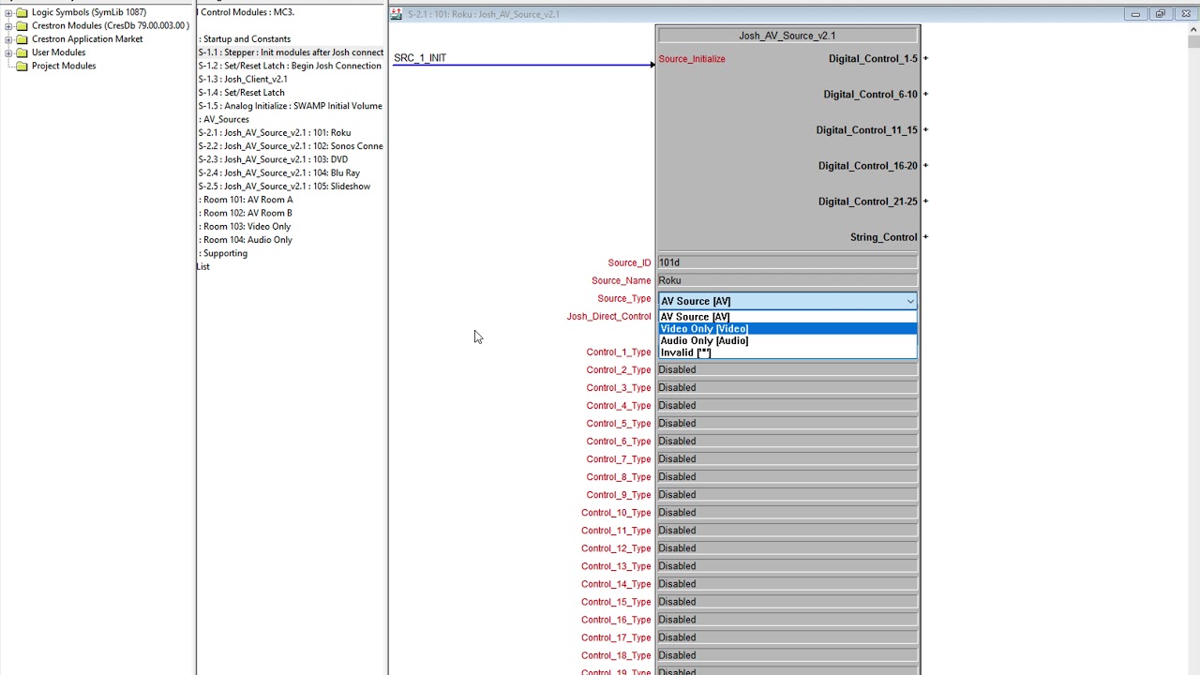Select S-2.2 Josh_AV_Source 102: Sonos row

coord(291,146)
